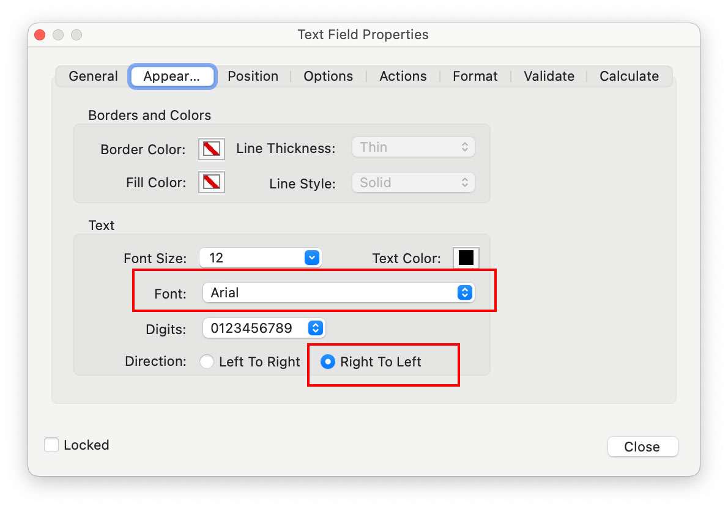The height and width of the screenshot is (509, 728).
Task: Open the Line Style dropdown
Action: (x=413, y=182)
